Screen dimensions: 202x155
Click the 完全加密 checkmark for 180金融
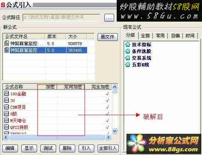107,94
